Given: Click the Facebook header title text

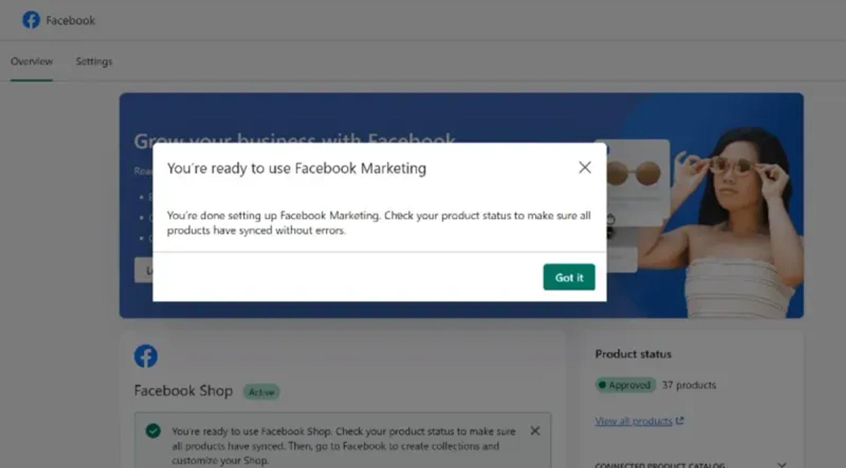Looking at the screenshot, I should click(x=70, y=20).
